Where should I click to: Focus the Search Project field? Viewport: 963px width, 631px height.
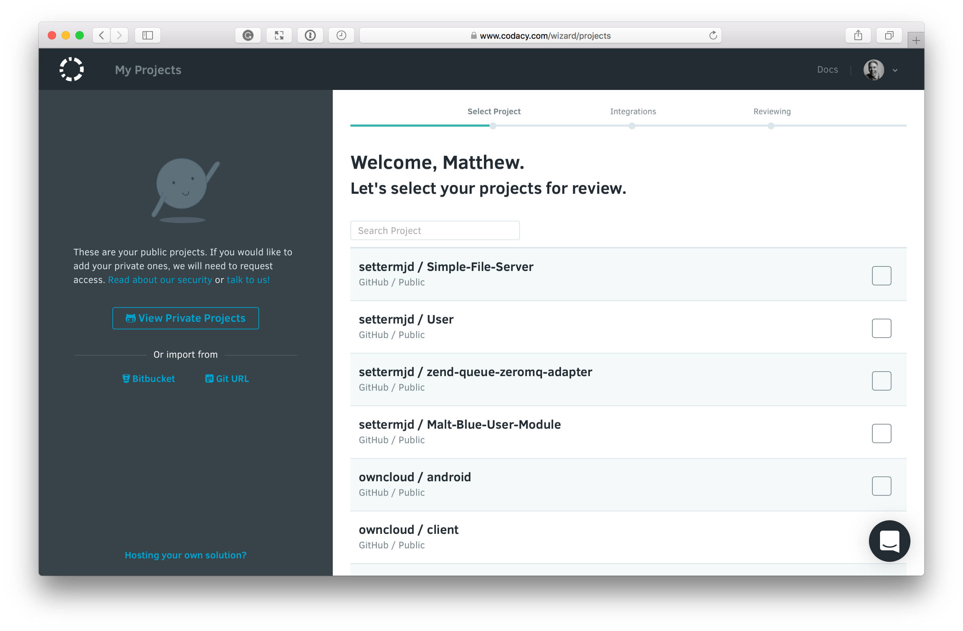435,231
